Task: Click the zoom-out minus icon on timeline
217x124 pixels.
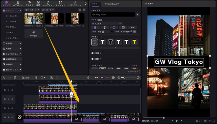Action: point(119,78)
